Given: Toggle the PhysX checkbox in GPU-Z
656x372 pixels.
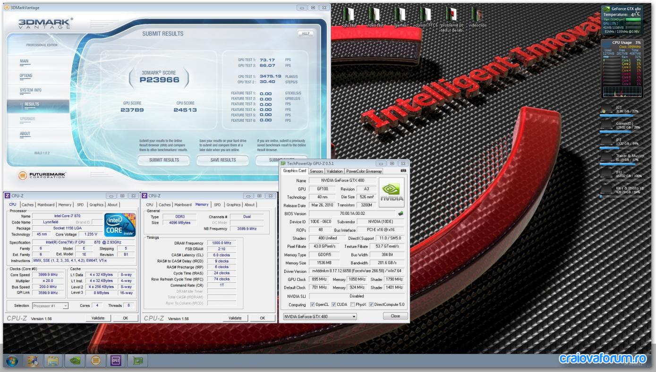Looking at the screenshot, I should (352, 304).
